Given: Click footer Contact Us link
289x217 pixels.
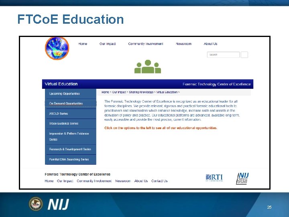Looking at the screenshot, I should point(159,181).
